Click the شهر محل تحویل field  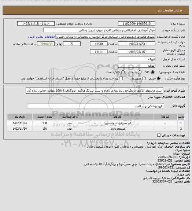137,66
